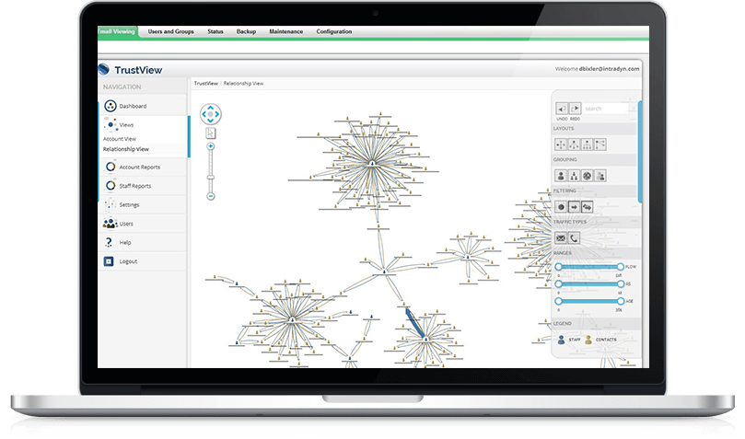Screen dimensions: 745x439
Task: Click the Redo arrow button
Action: click(576, 109)
